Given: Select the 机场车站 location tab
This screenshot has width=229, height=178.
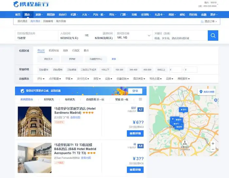Looking at the screenshot, I should [54, 51].
